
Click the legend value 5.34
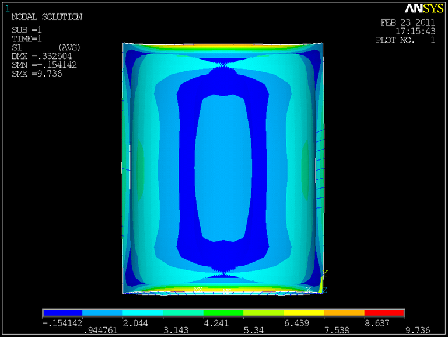tap(254, 331)
